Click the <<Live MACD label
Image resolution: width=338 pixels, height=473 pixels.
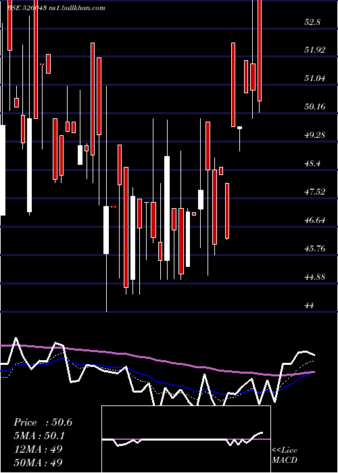pyautogui.click(x=285, y=455)
